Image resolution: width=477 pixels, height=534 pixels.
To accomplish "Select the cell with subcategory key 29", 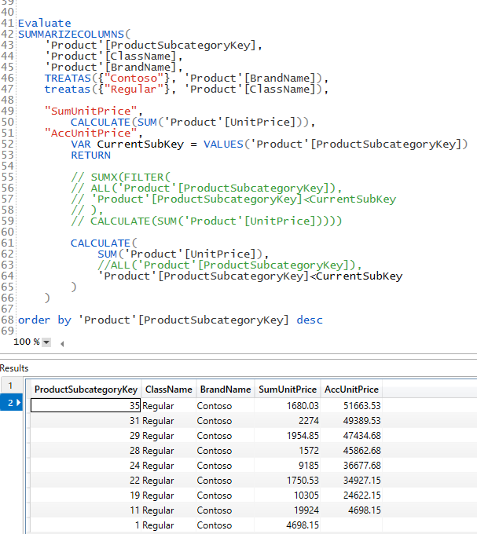I will coord(86,436).
